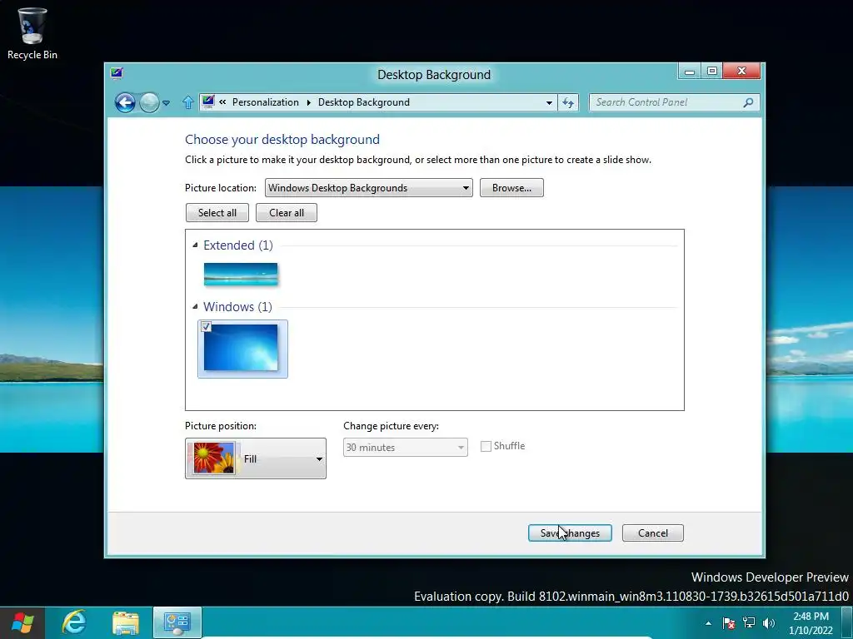Open the 30 minutes interval dropdown

406,447
